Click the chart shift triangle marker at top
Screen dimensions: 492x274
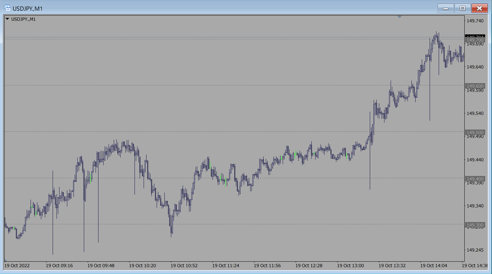coord(399,17)
